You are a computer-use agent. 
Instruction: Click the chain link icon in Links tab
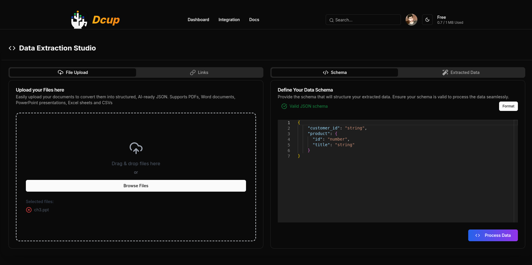(193, 72)
